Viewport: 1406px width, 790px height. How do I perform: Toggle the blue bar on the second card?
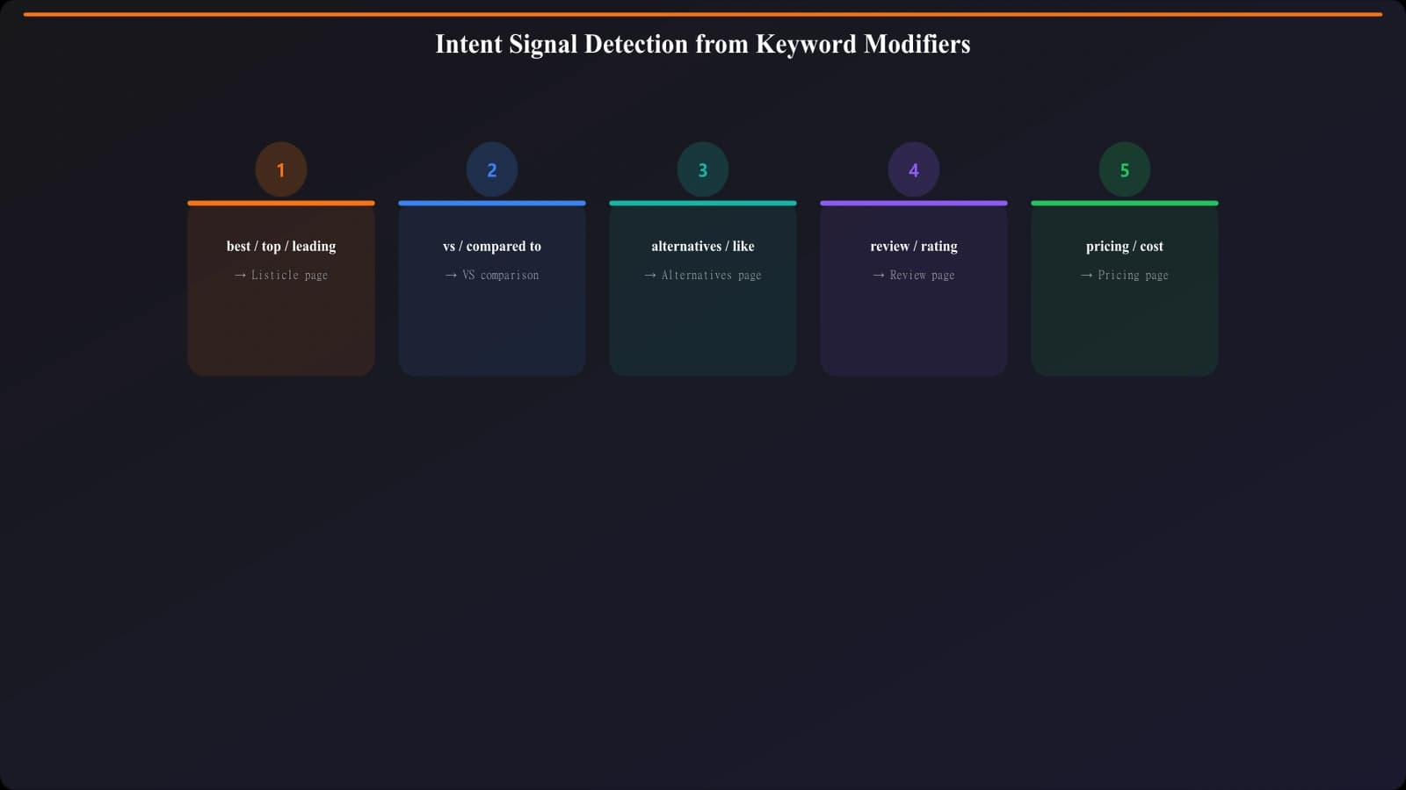491,202
